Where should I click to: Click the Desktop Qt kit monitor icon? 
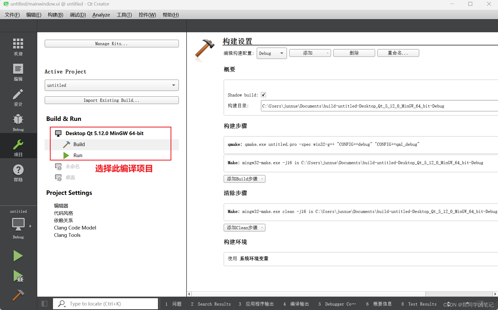click(58, 133)
